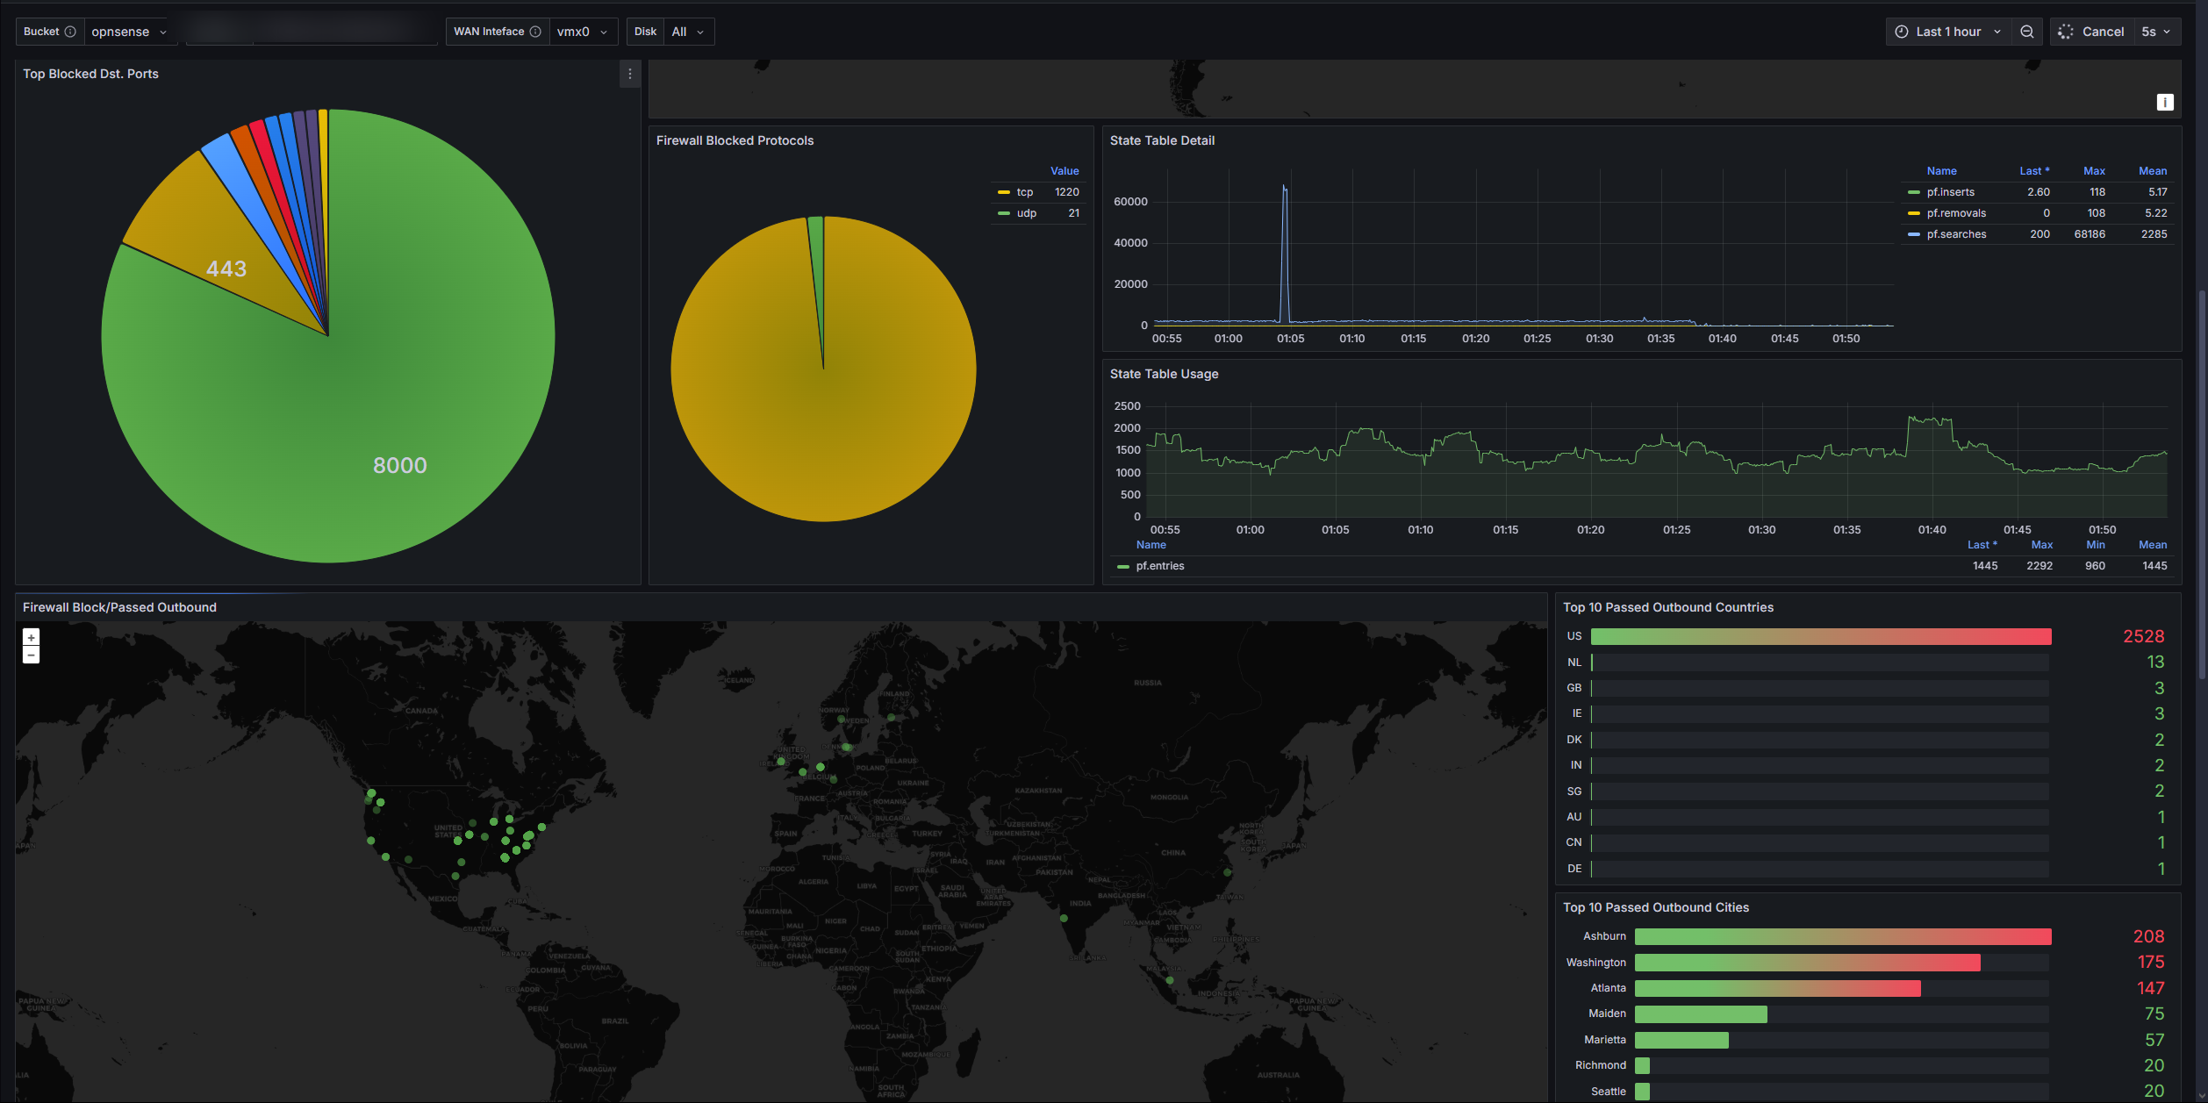This screenshot has height=1103, width=2208.
Task: Sort State Table Detail legend by Max
Action: 2094,171
